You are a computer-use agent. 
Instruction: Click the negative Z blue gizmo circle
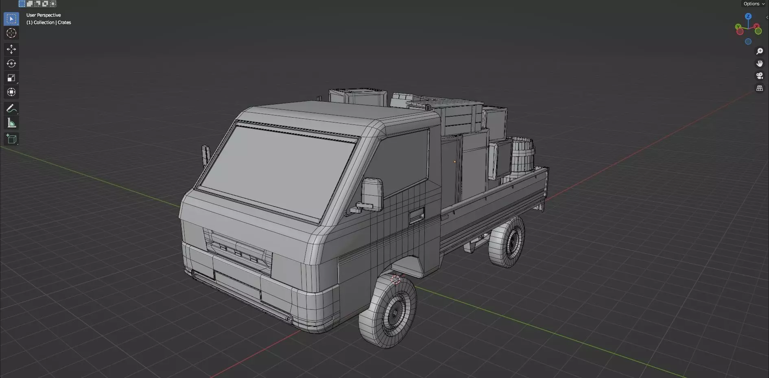(x=748, y=42)
